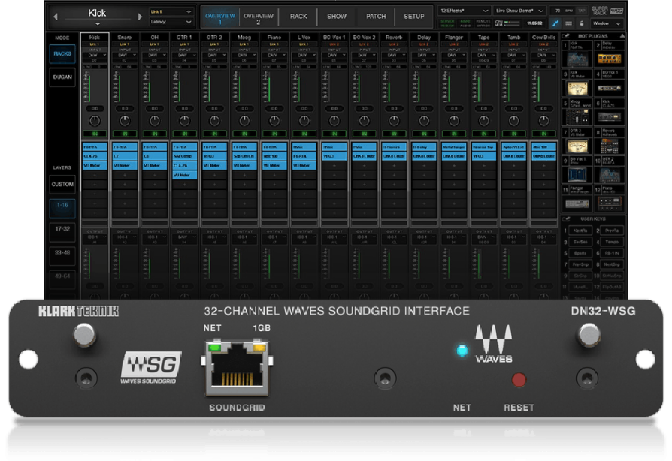The width and height of the screenshot is (672, 461).
Task: Open the Link 1 dropdown in header
Action: pos(171,11)
